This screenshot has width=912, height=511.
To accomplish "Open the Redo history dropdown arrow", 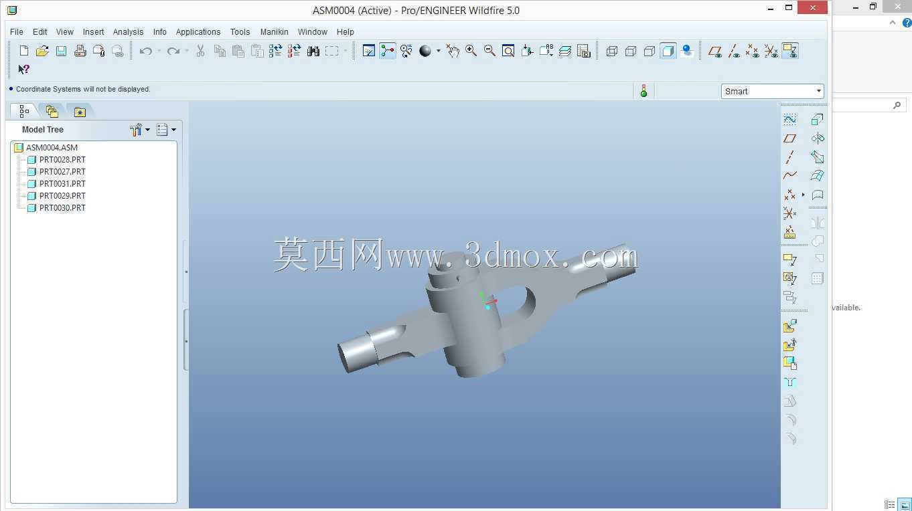I will (186, 51).
